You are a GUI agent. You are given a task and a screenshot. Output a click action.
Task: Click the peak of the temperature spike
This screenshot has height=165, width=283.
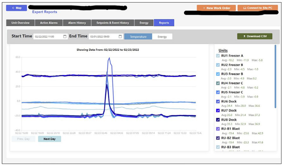(109, 58)
